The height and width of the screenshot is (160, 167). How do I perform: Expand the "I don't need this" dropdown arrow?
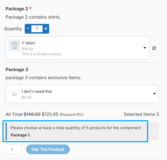pos(154,94)
